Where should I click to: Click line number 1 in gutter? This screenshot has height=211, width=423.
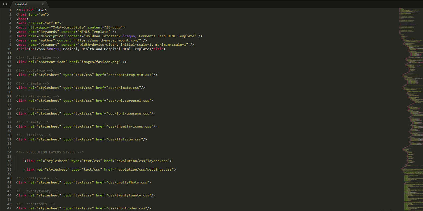tap(10, 10)
